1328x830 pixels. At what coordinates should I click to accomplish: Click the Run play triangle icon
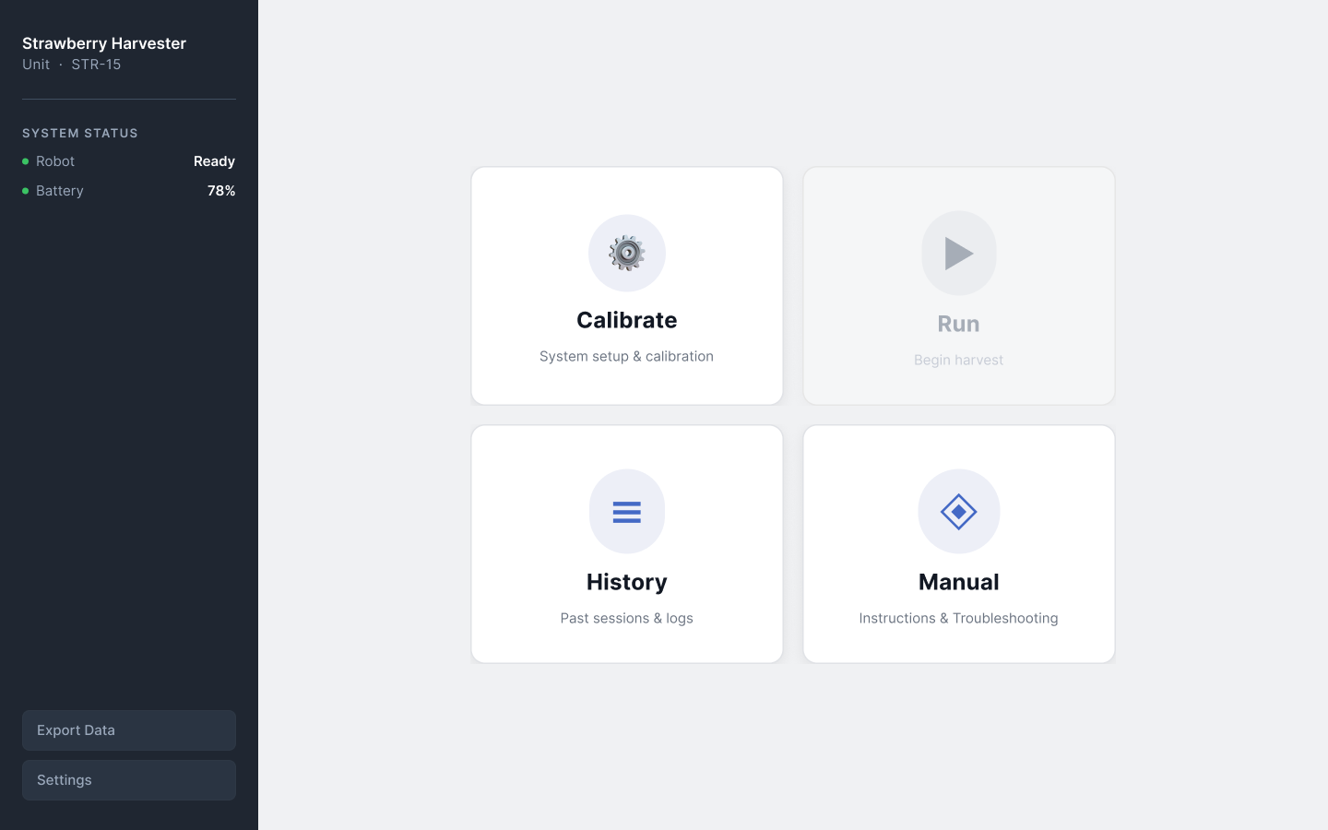(x=959, y=254)
